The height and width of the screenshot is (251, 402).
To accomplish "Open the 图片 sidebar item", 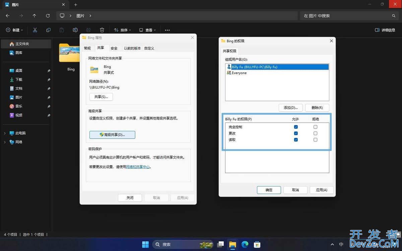I will pyautogui.click(x=26, y=97).
